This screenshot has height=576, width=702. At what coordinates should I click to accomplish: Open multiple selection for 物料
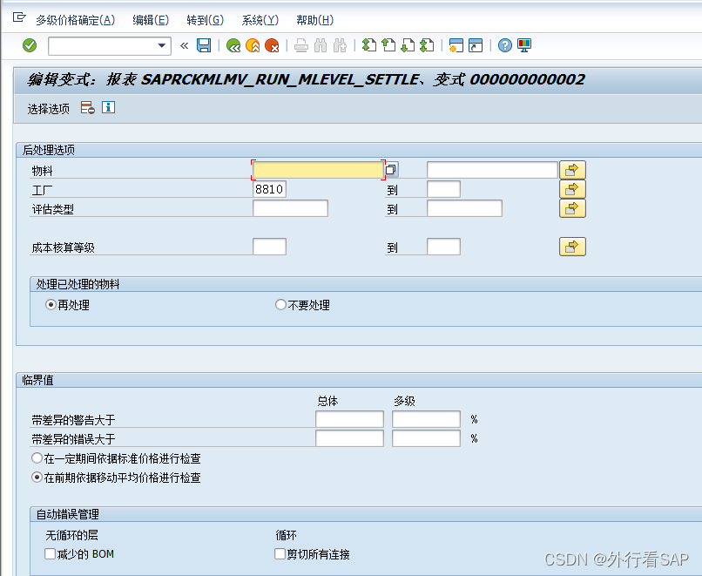click(572, 170)
